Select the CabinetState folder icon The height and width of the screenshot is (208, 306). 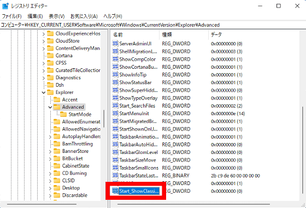click(x=57, y=166)
